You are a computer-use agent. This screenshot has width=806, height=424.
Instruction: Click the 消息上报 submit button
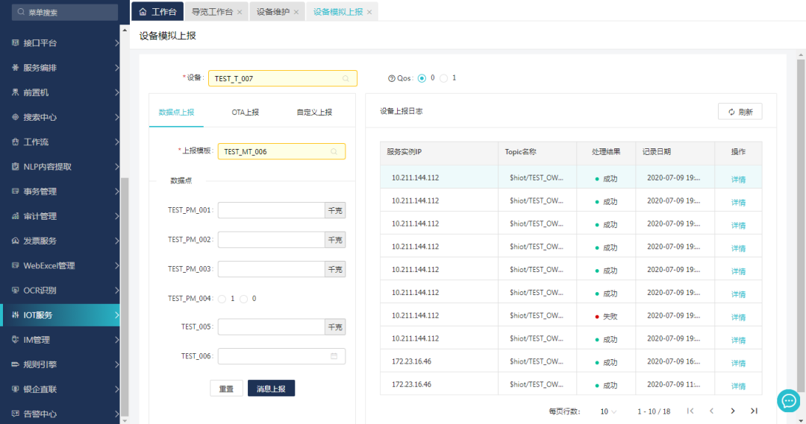click(x=271, y=388)
